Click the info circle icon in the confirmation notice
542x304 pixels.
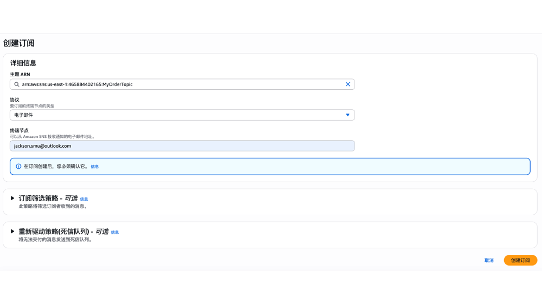click(18, 167)
